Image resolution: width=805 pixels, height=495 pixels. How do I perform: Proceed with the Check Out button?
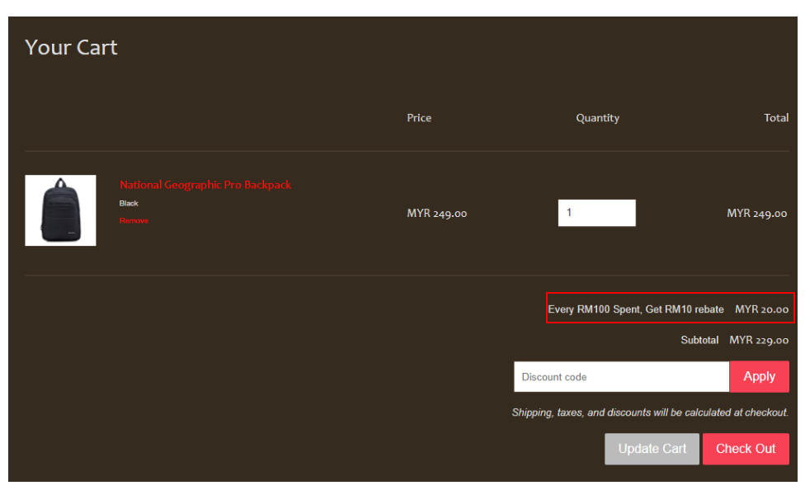[x=746, y=449]
